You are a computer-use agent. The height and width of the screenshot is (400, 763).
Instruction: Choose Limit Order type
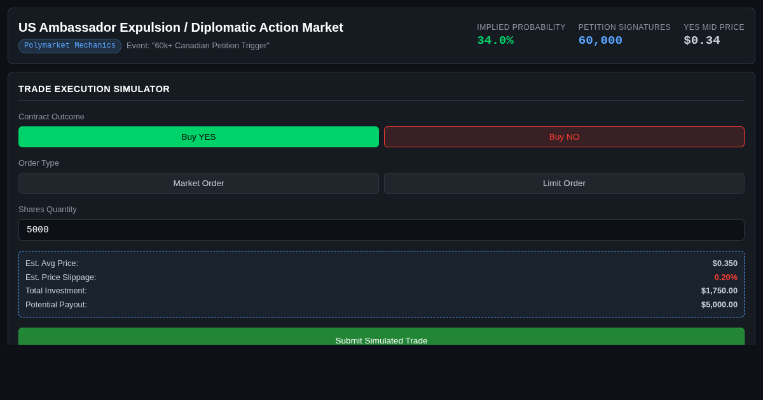click(x=564, y=183)
